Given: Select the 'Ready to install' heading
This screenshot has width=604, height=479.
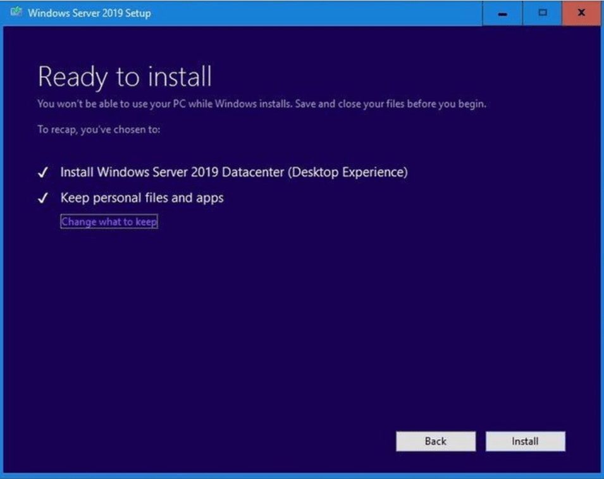Looking at the screenshot, I should (x=125, y=77).
